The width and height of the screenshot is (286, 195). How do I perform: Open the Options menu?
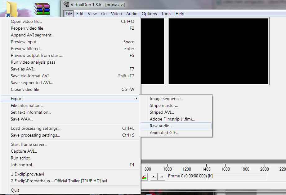coord(149,14)
